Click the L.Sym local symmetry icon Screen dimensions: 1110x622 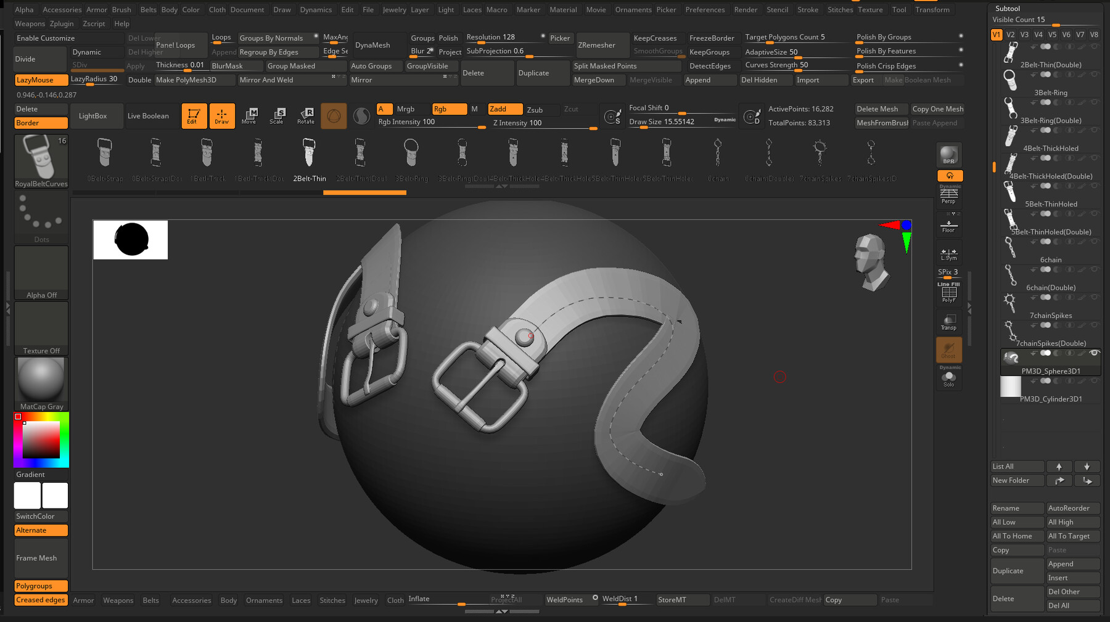click(948, 254)
